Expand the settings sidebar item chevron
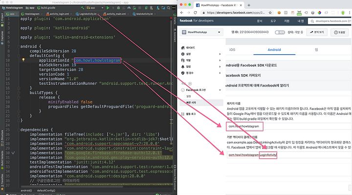Screen dimensions: 352x195 tap(220, 54)
